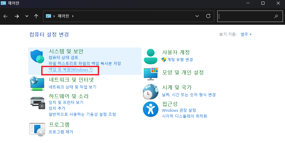Image resolution: width=285 pixels, height=143 pixels.
Task: Open 컴퓨터 상태 검토 link
Action: pos(64,58)
